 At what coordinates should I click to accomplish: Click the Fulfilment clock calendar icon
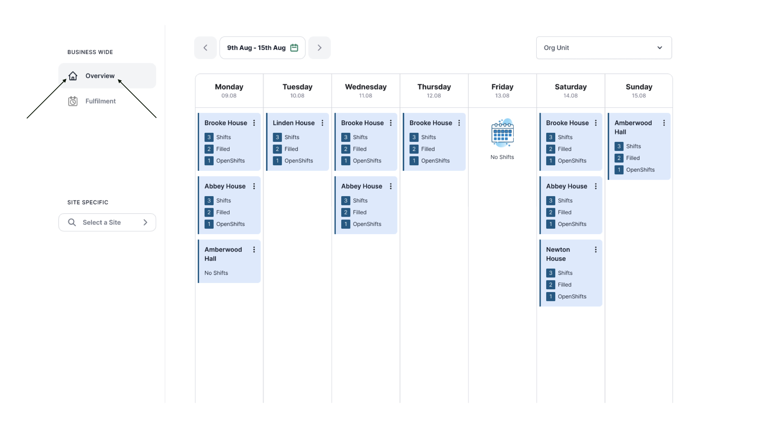pos(73,101)
